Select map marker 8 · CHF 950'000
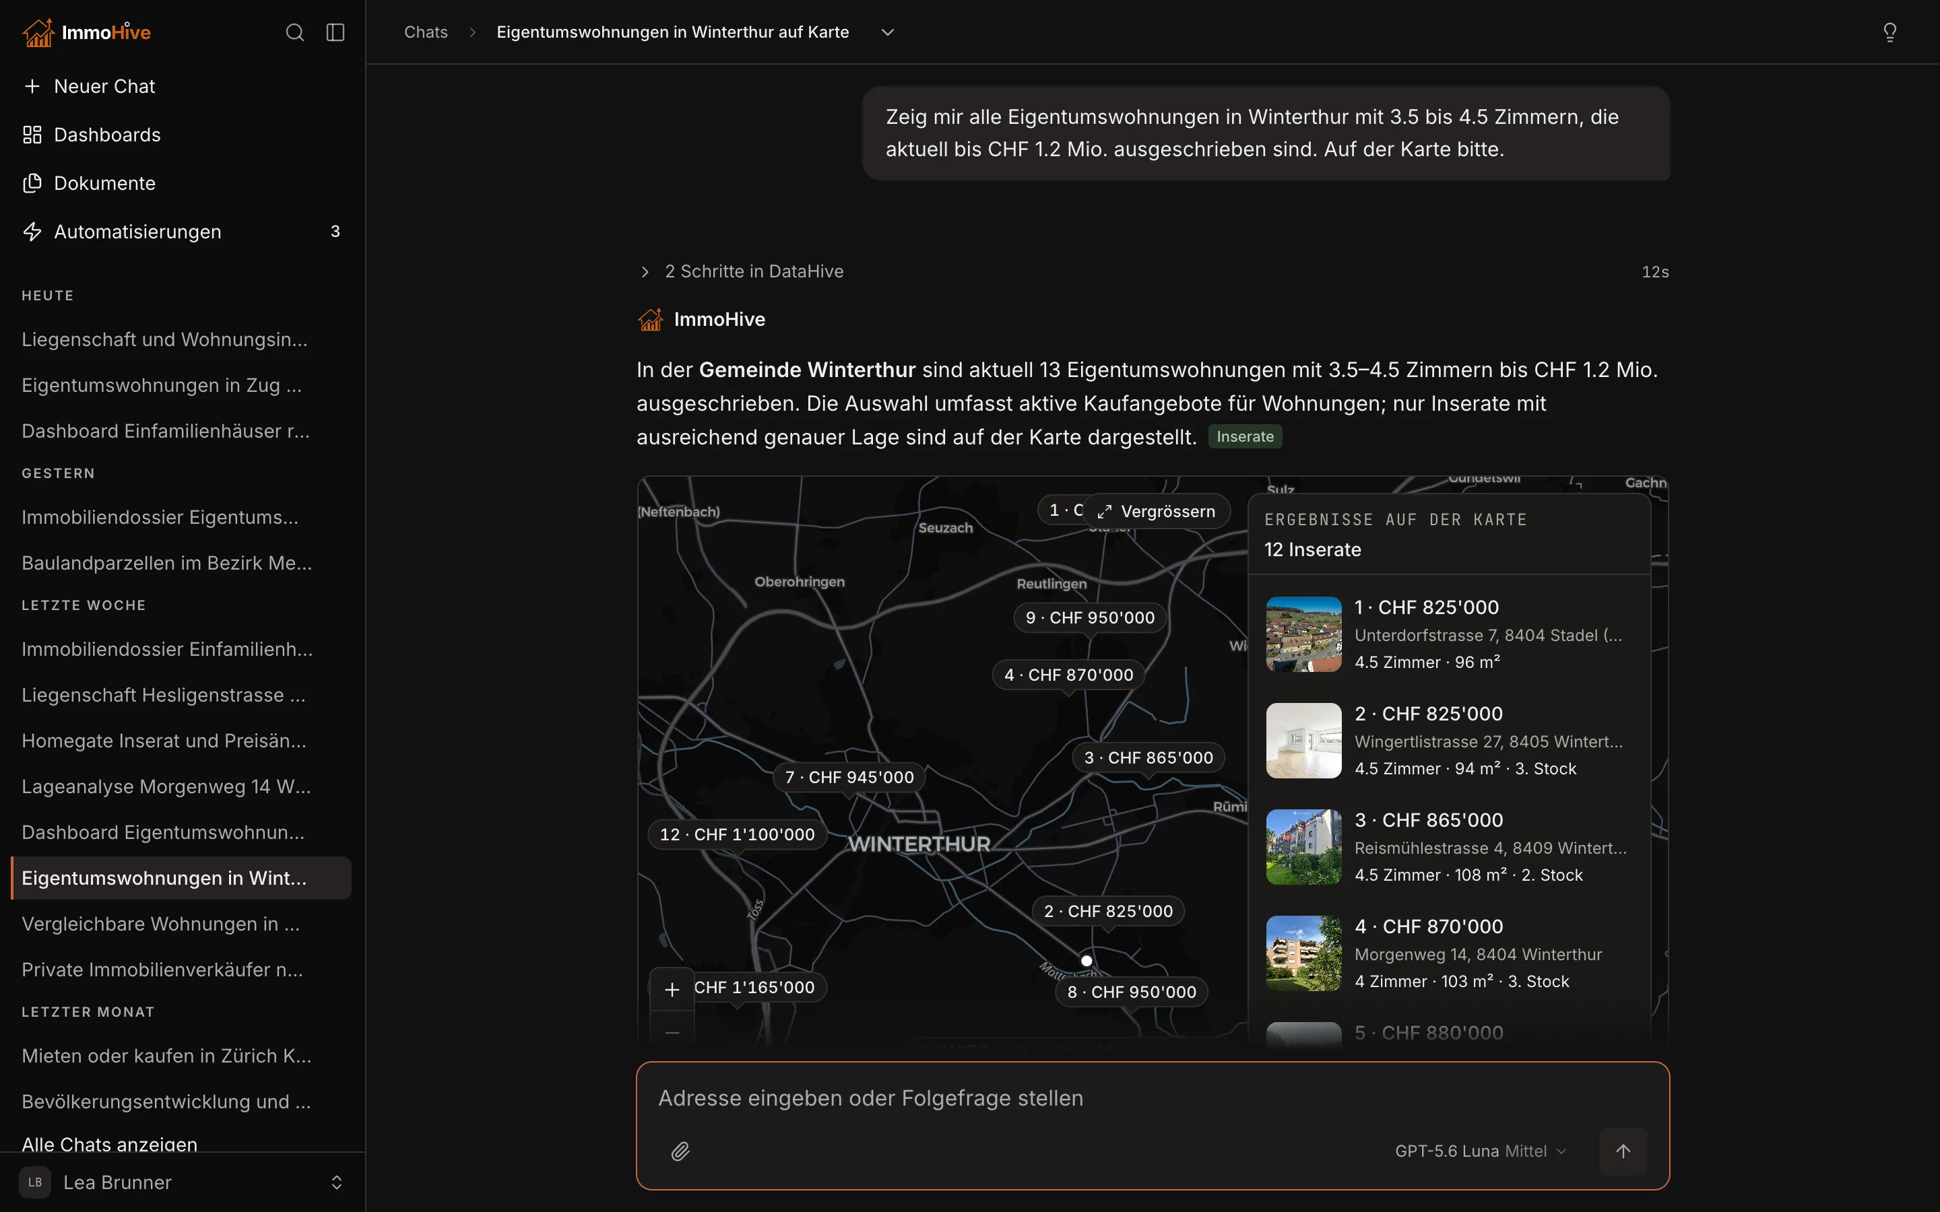The height and width of the screenshot is (1212, 1940). click(x=1132, y=992)
